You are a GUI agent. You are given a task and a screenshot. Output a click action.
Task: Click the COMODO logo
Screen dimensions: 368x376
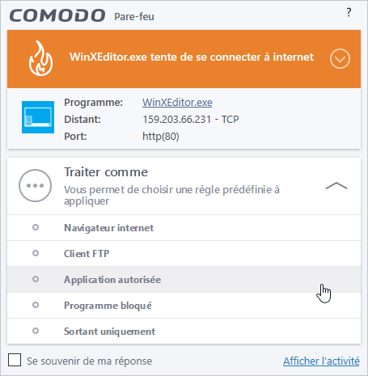coord(57,15)
